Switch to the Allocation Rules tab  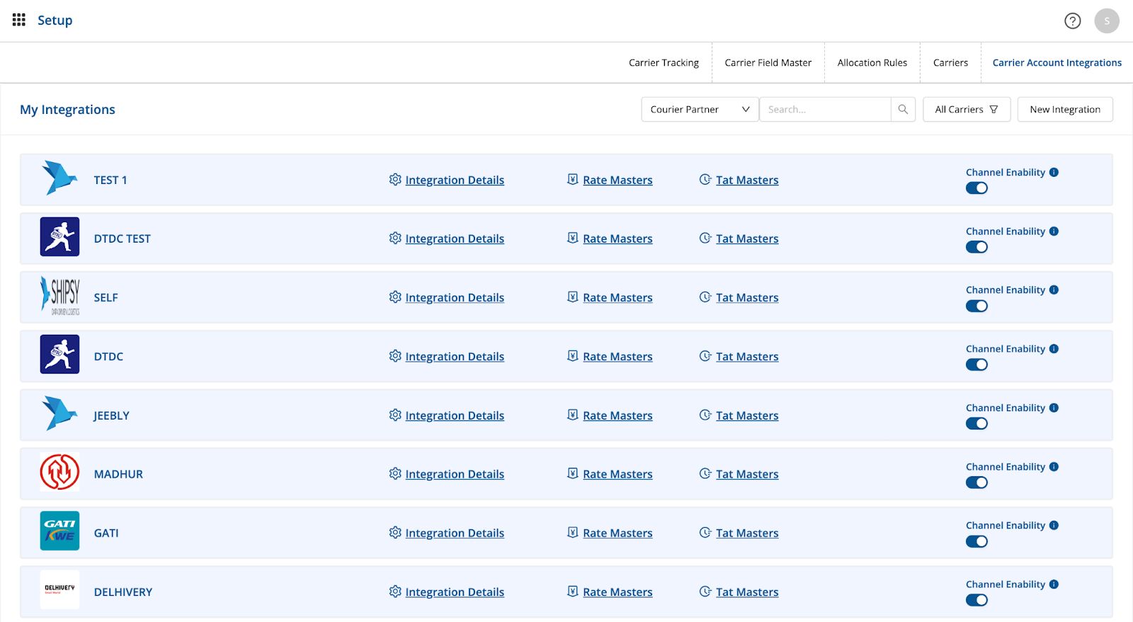(x=872, y=63)
